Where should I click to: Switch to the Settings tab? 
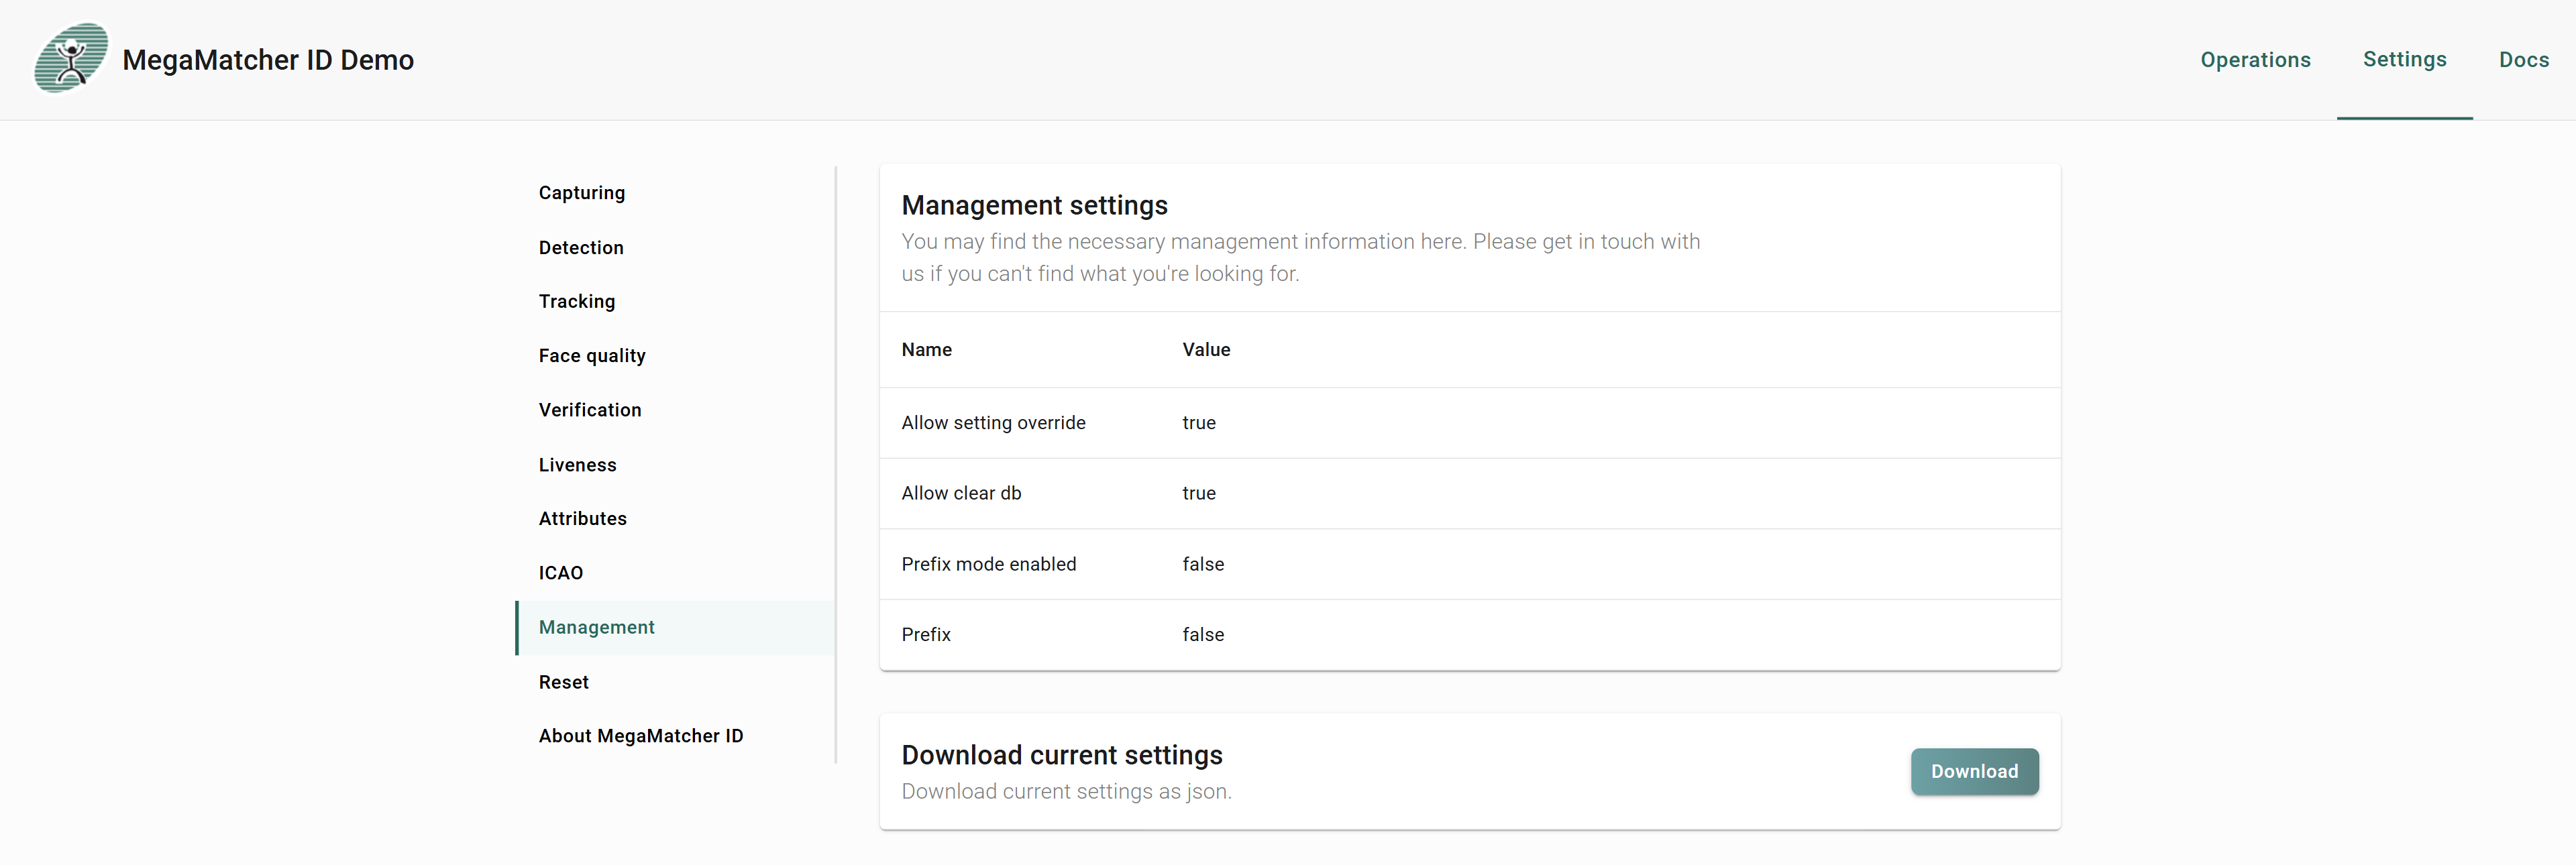click(2404, 59)
